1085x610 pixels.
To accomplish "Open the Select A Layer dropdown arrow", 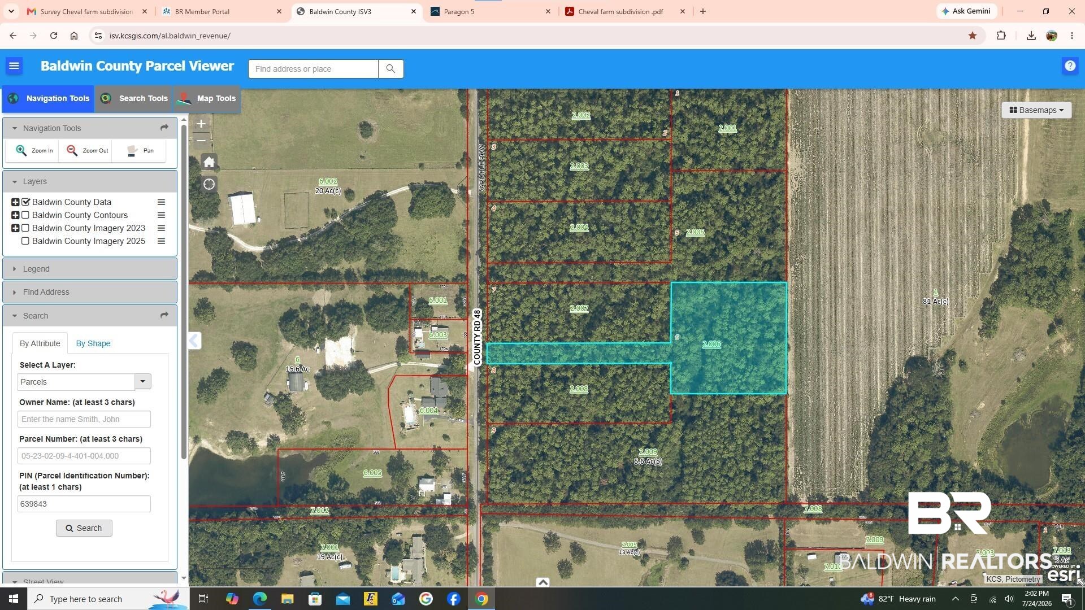I will (x=143, y=382).
